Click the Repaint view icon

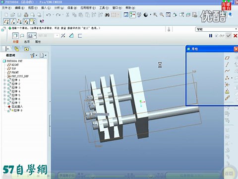pyautogui.click(x=126, y=15)
